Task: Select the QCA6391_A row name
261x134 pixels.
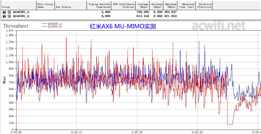Action: 21,12
